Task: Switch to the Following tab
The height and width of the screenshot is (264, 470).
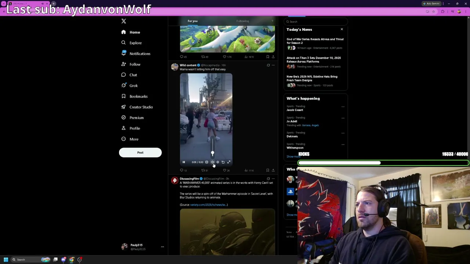Action: tap(243, 21)
